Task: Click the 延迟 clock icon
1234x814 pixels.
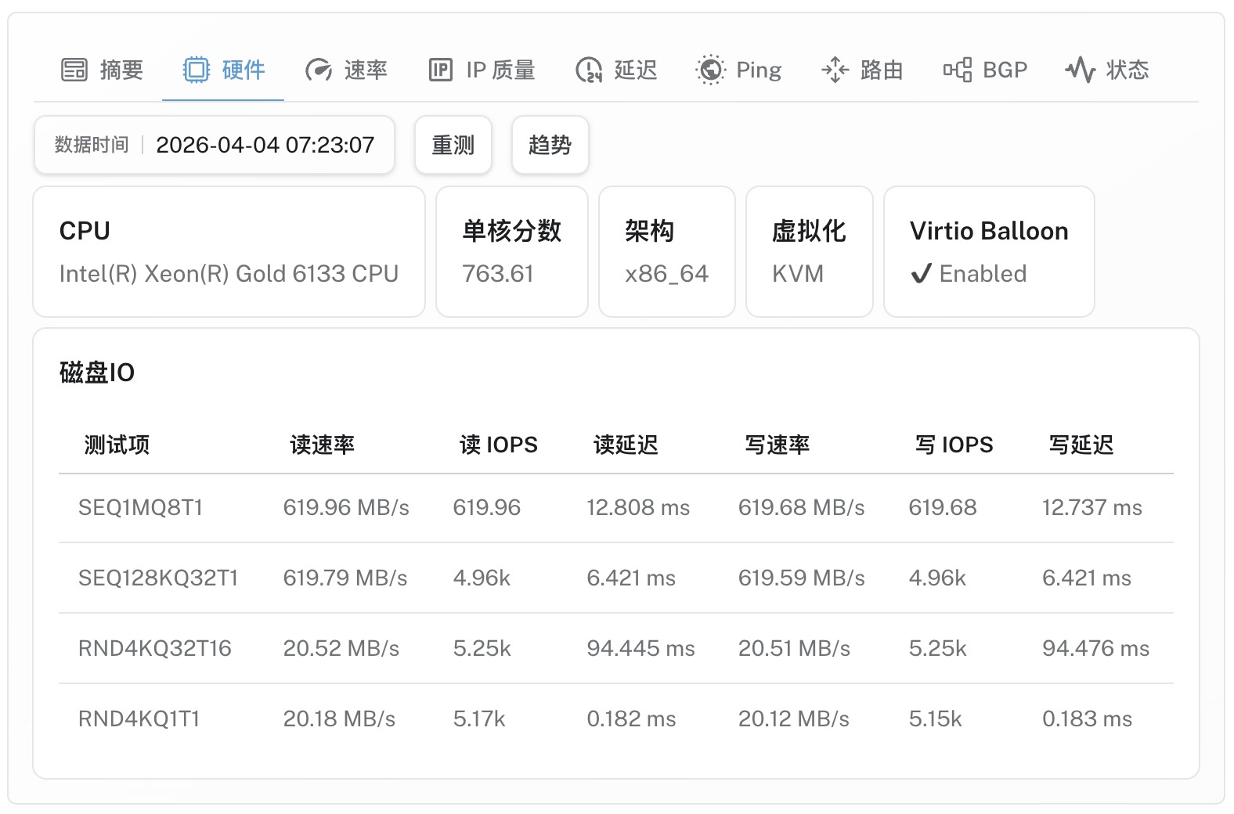Action: (x=589, y=70)
